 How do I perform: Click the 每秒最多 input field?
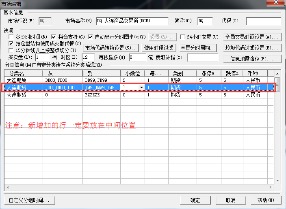click(137, 58)
